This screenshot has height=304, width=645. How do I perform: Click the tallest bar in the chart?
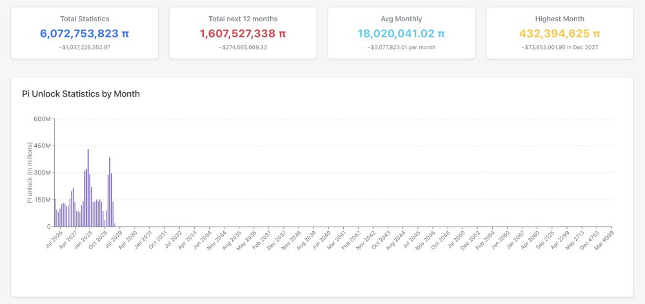pyautogui.click(x=88, y=187)
